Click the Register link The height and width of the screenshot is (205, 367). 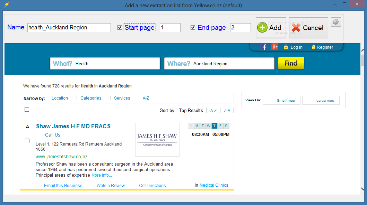click(x=325, y=47)
